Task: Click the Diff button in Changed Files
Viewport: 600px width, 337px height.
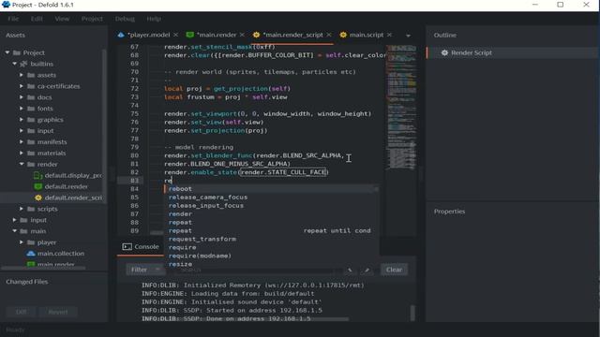Action: (21, 312)
